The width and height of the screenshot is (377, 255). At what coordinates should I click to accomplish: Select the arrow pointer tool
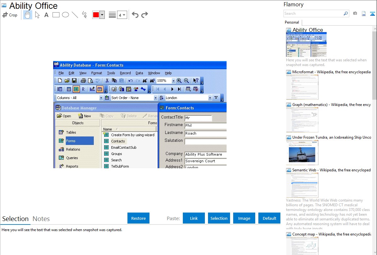click(x=37, y=15)
